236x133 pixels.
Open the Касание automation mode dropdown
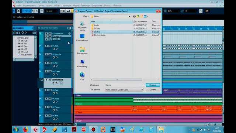(51, 11)
